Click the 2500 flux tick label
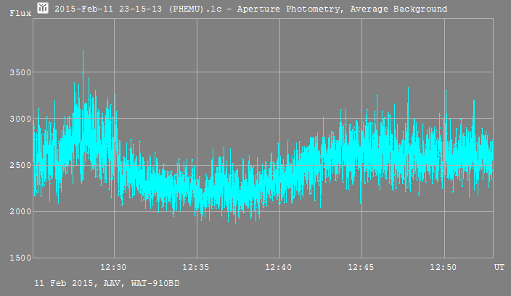This screenshot has height=296, width=511. coord(17,165)
